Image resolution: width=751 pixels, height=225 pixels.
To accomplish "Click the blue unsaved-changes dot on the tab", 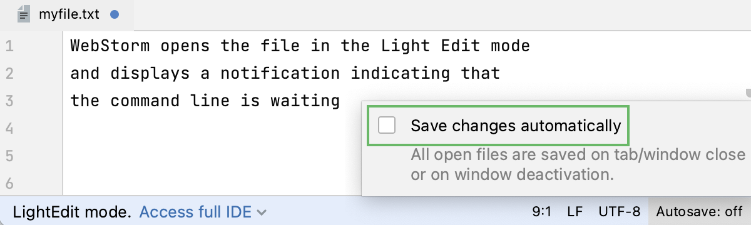I will (115, 14).
